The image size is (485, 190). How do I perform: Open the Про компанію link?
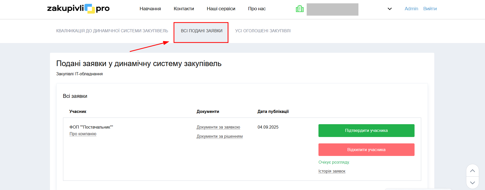coord(83,134)
